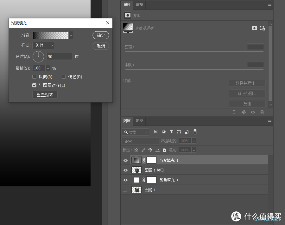Viewport: 285px width, 225px height.
Task: Hide the 图层 1 拷贝 layer
Action: (125, 170)
